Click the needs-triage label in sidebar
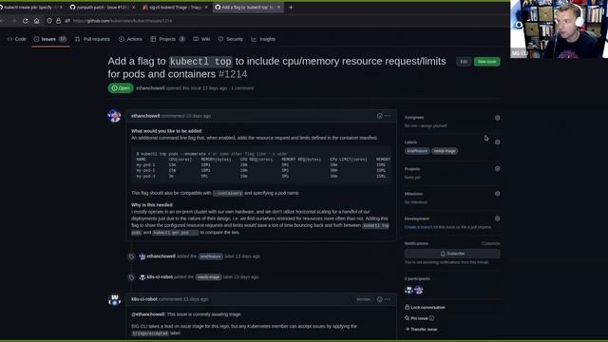This screenshot has width=608, height=342. pos(445,151)
